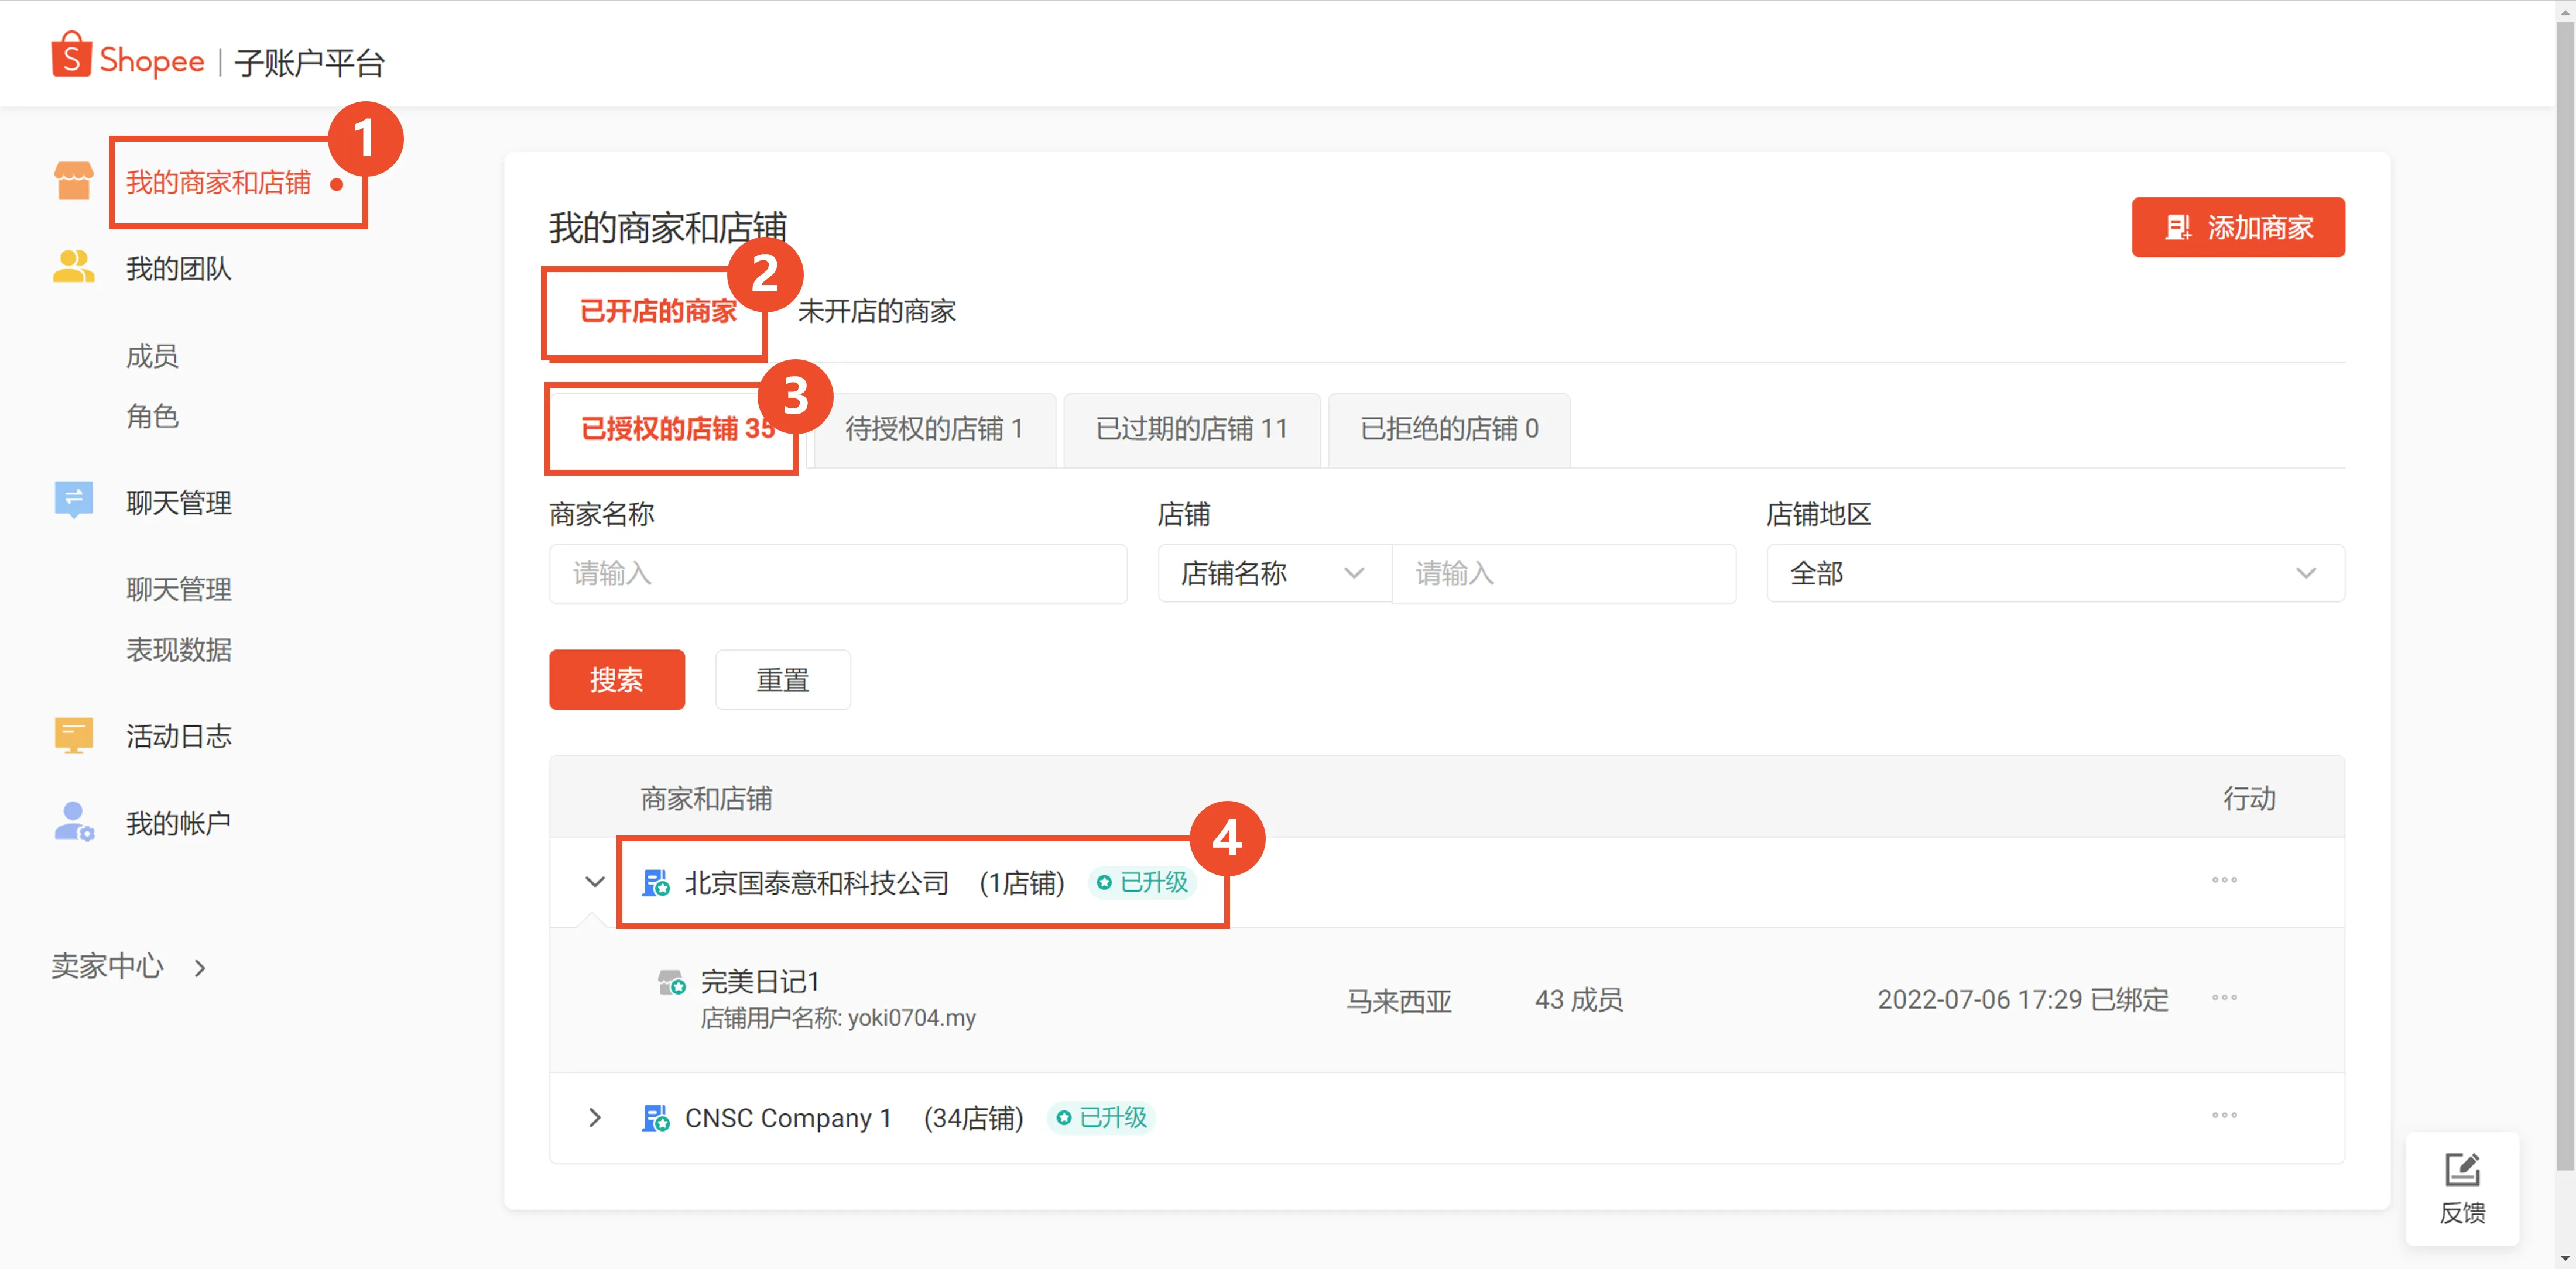
Task: Click the 搜索 search button
Action: tap(616, 679)
